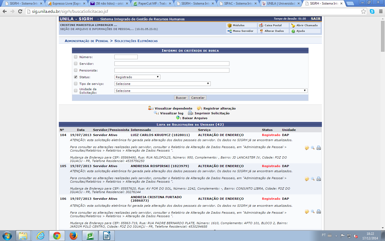Image resolution: width=385 pixels, height=241 pixels.
Task: Click the page vertical scrollbar thumb
Action: point(383,36)
